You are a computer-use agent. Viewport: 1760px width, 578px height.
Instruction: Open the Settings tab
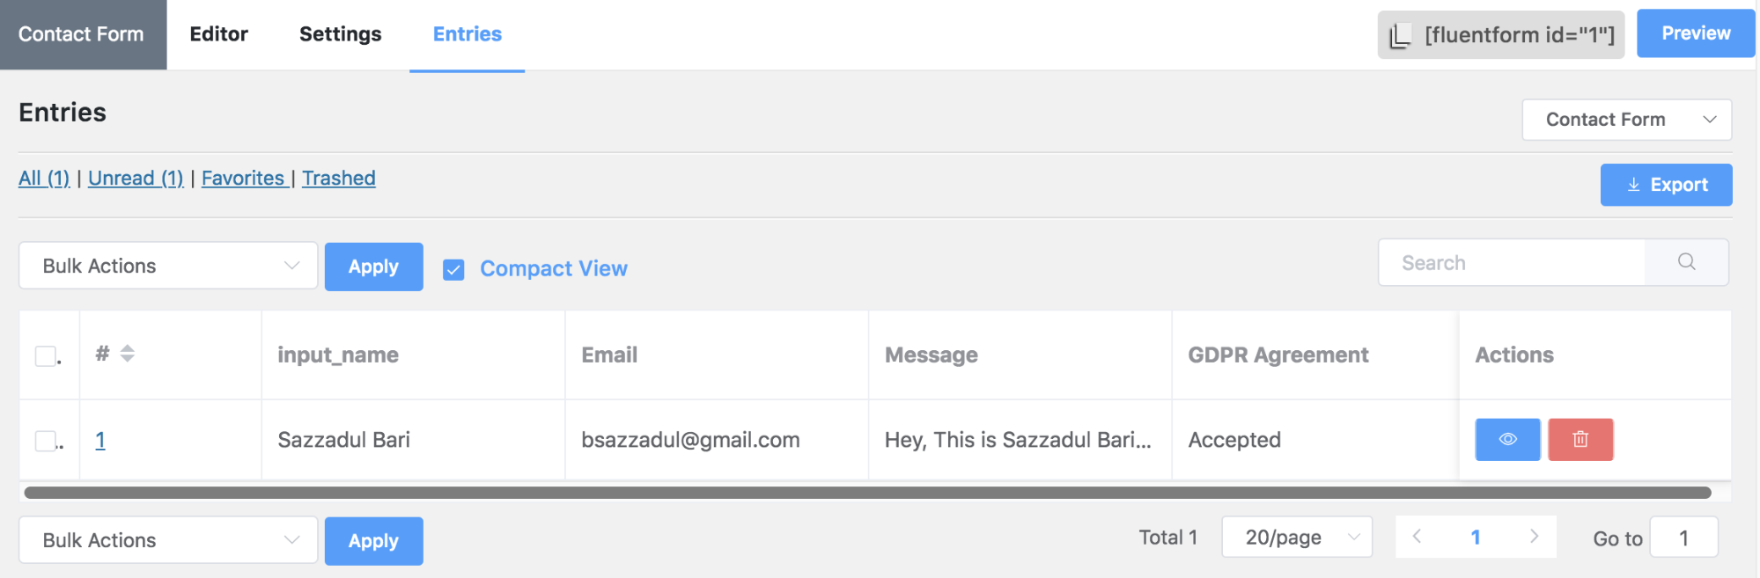[x=340, y=34]
